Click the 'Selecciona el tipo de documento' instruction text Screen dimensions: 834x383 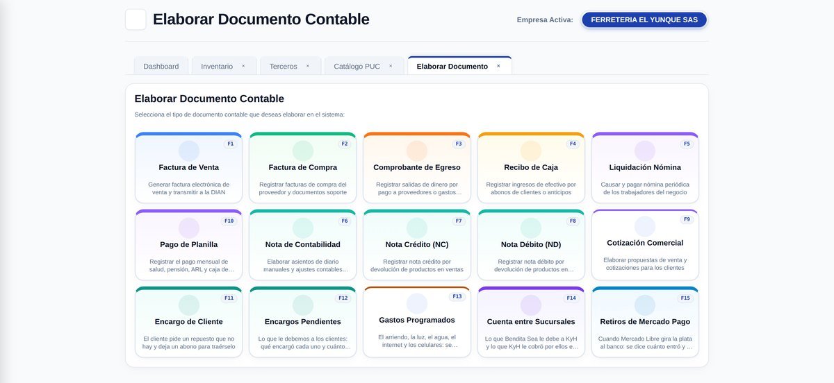click(x=240, y=114)
